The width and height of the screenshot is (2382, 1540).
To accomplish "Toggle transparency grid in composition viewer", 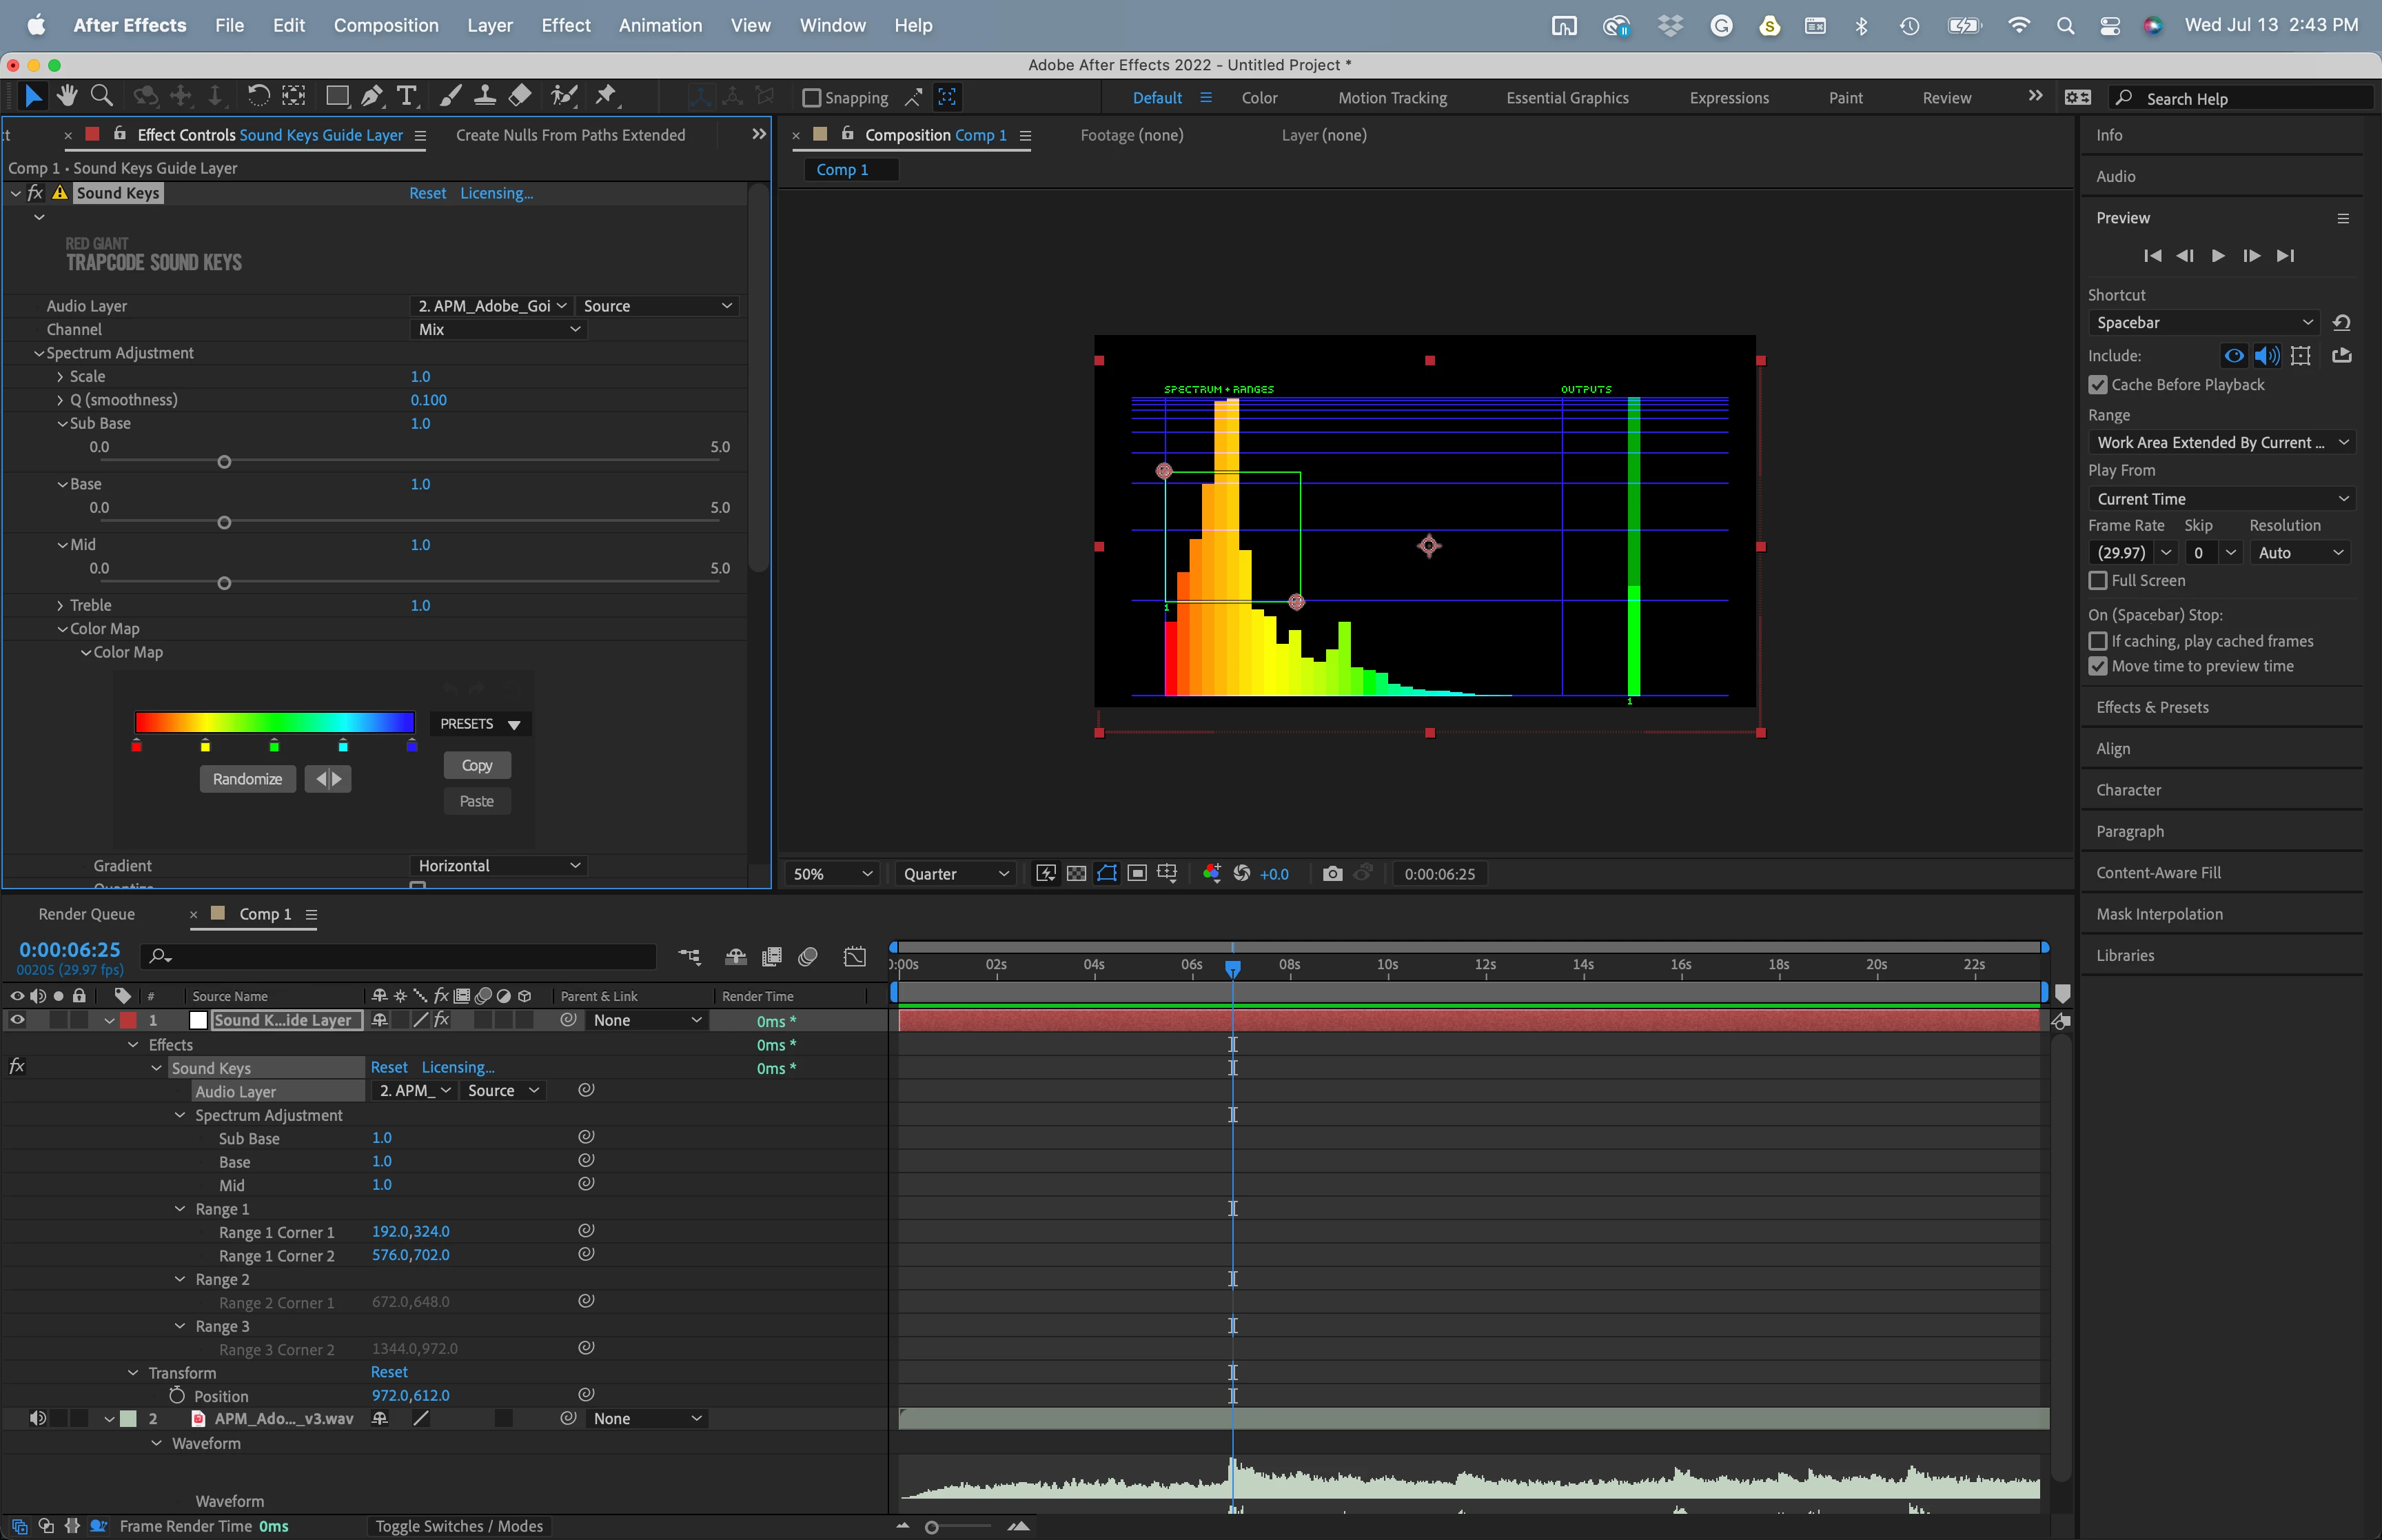I will (1077, 874).
